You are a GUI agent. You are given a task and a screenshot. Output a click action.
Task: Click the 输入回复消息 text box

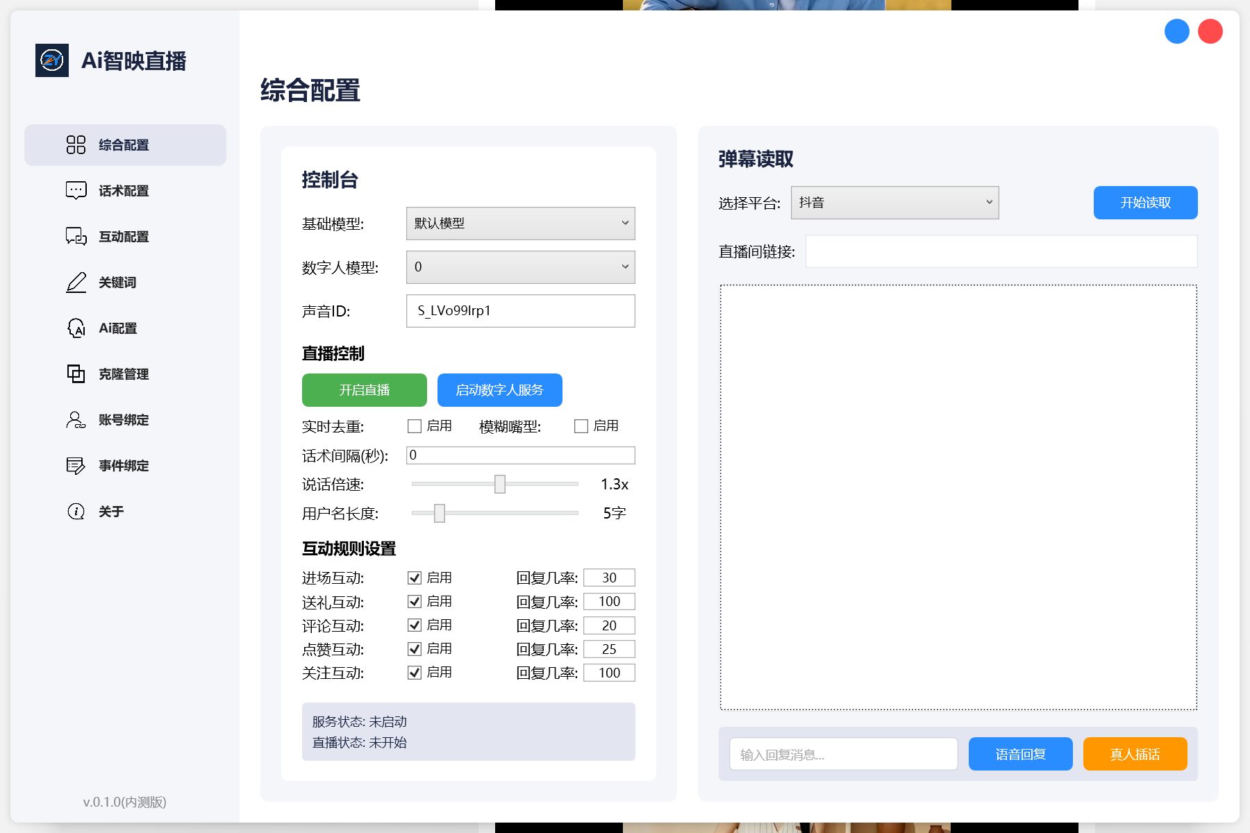tap(844, 754)
